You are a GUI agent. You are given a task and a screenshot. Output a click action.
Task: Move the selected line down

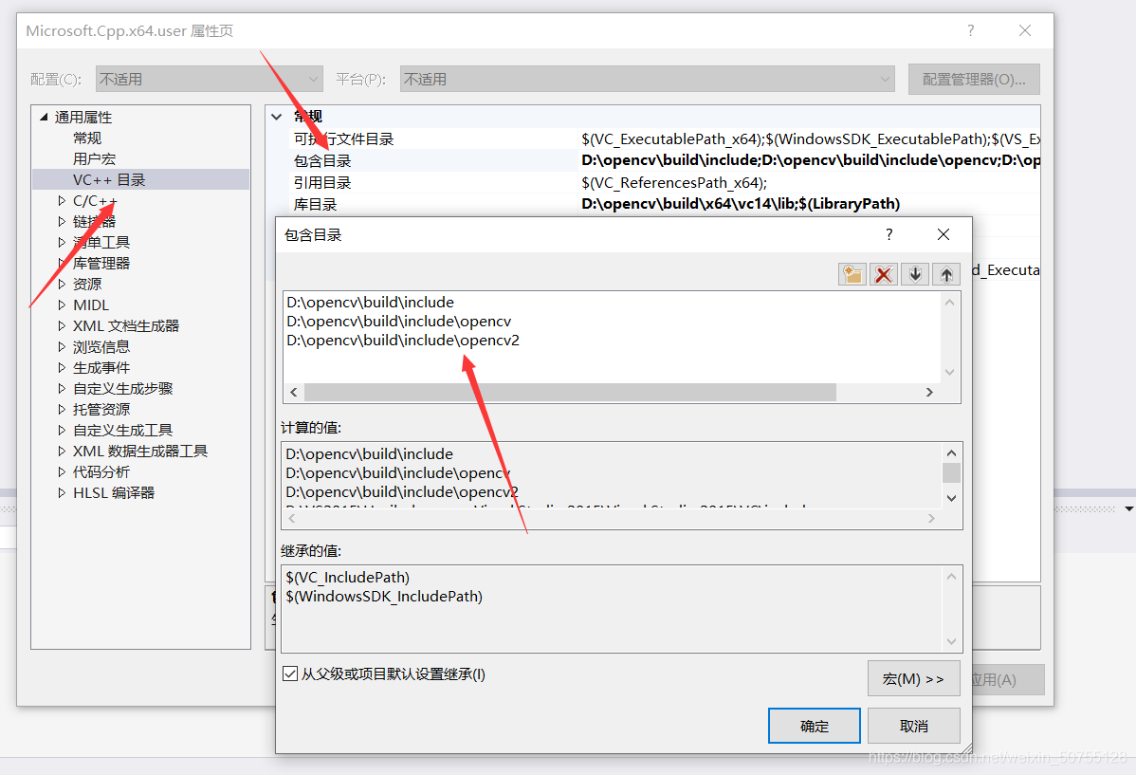[915, 274]
